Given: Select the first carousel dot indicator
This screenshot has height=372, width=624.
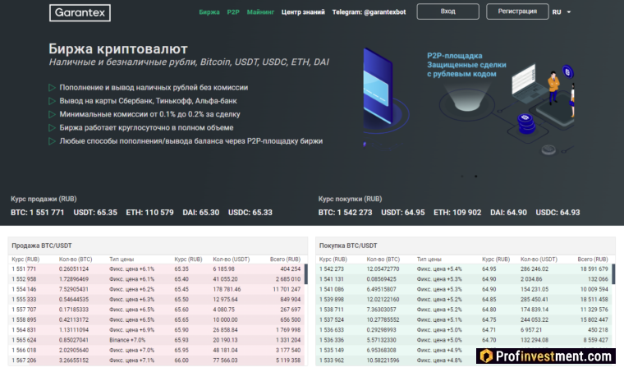Looking at the screenshot, I should click(x=462, y=176).
